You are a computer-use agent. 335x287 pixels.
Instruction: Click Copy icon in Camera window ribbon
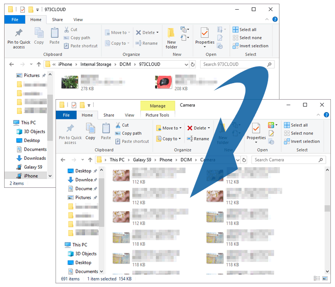pyautogui.click(x=90, y=131)
